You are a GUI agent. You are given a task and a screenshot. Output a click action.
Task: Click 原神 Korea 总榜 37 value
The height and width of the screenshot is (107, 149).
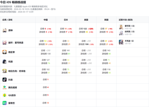click(106, 29)
